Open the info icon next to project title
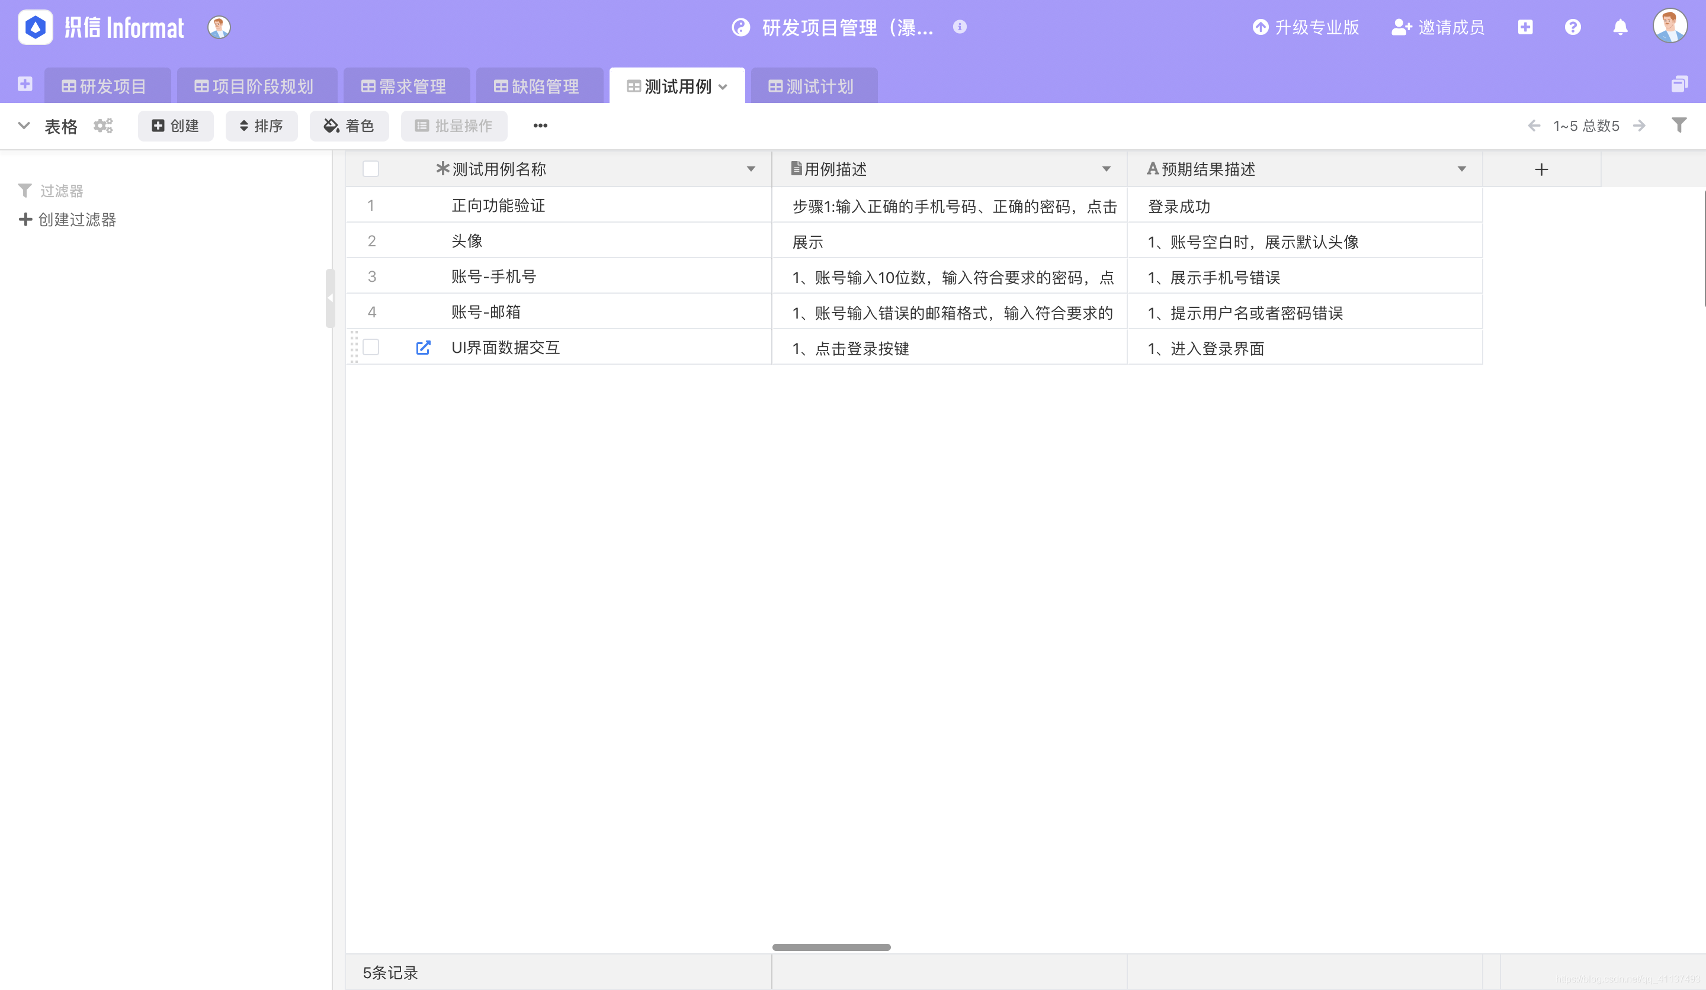1706x990 pixels. 959,27
